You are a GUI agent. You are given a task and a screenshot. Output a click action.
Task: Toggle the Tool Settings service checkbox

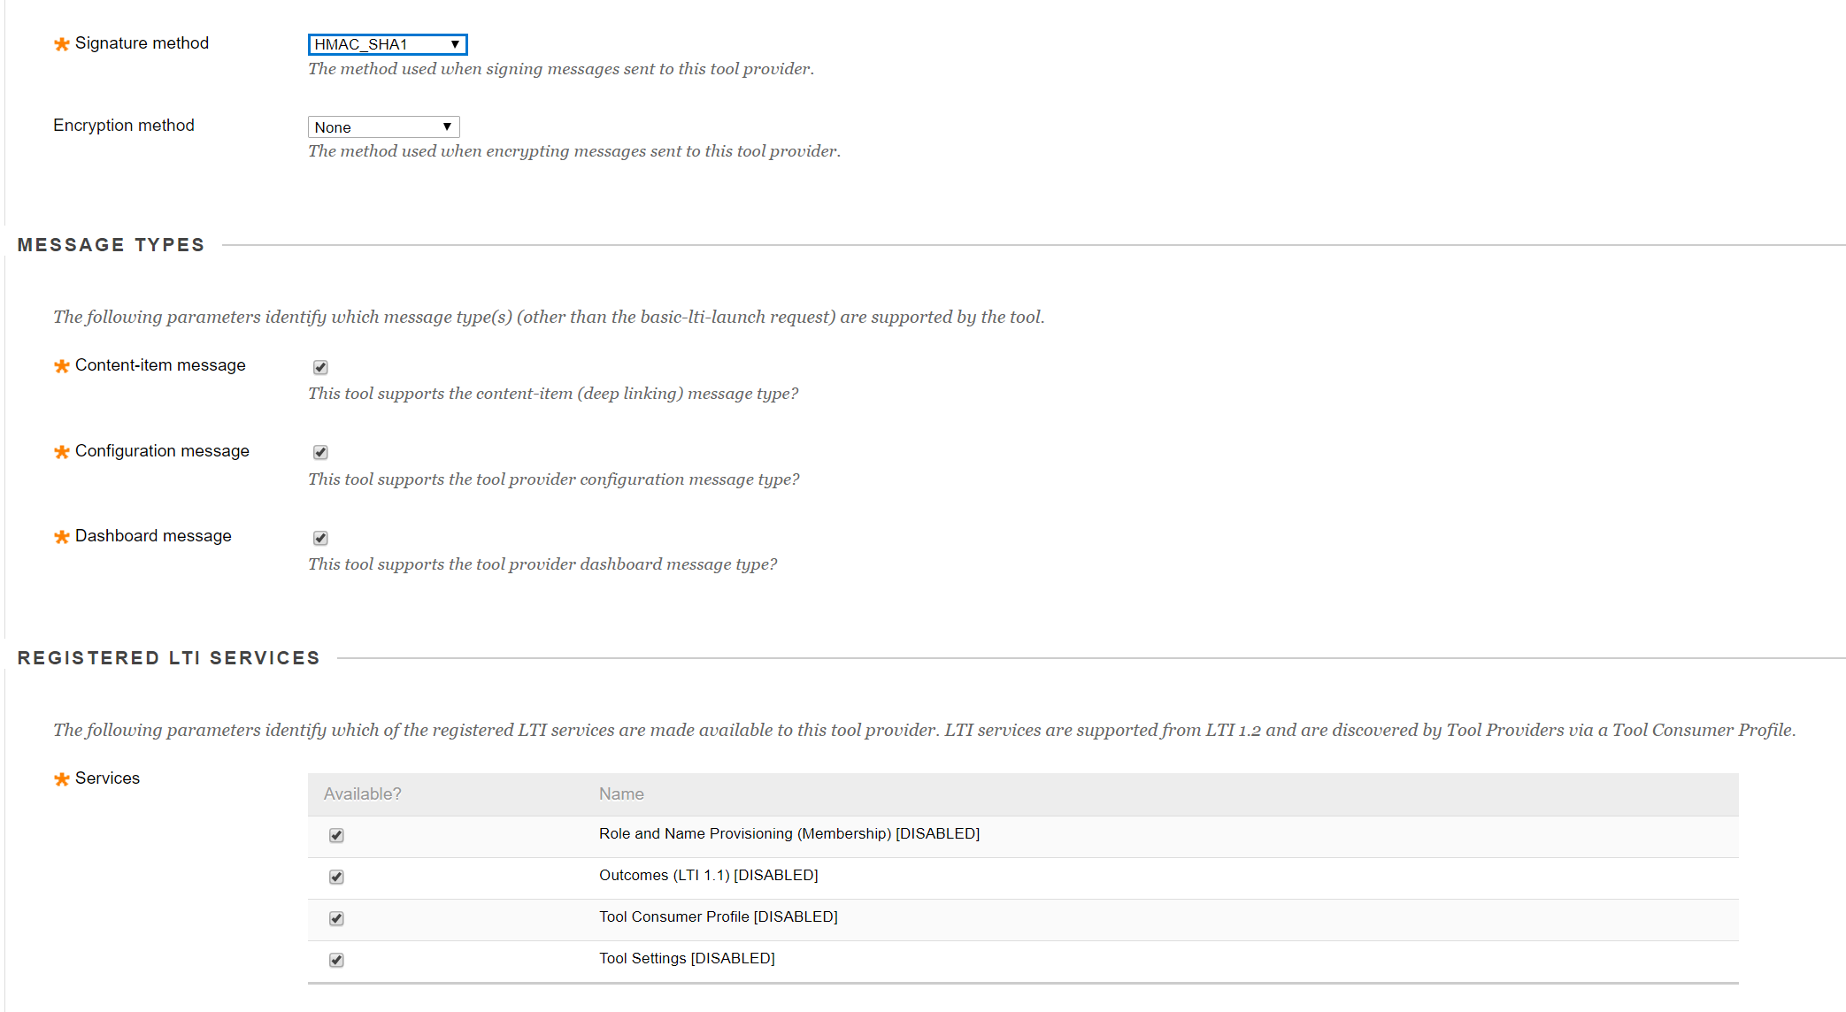coord(336,960)
